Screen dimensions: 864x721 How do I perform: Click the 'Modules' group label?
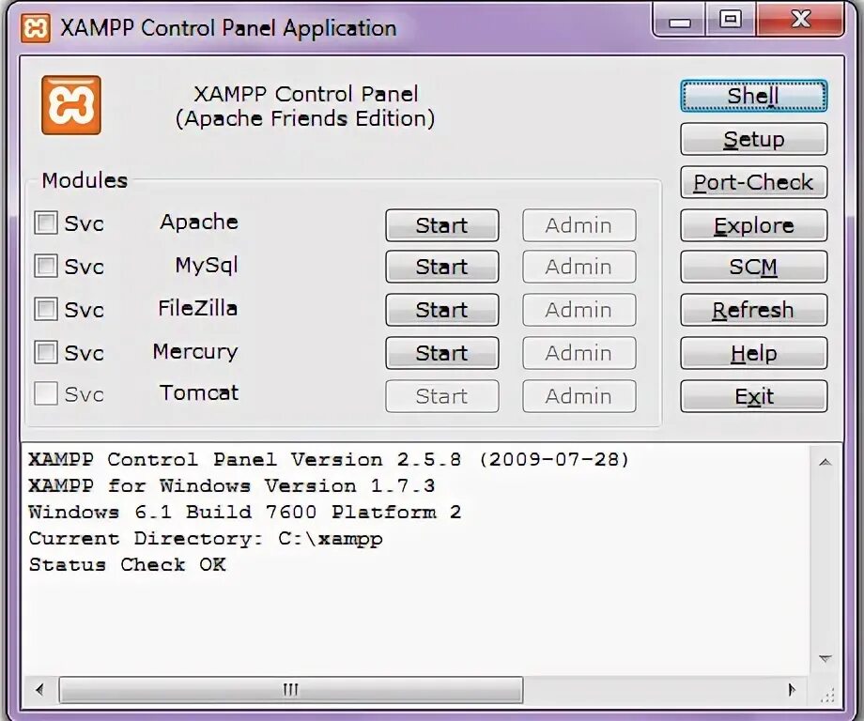(x=85, y=180)
